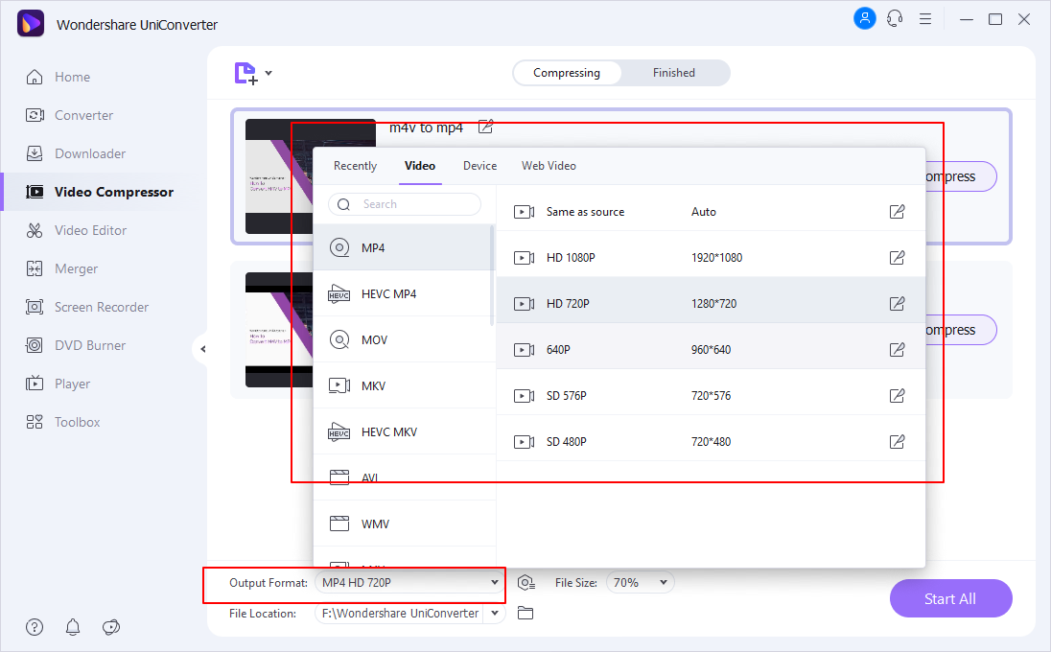The image size is (1051, 652).
Task: Open the Web Video tab
Action: [549, 166]
